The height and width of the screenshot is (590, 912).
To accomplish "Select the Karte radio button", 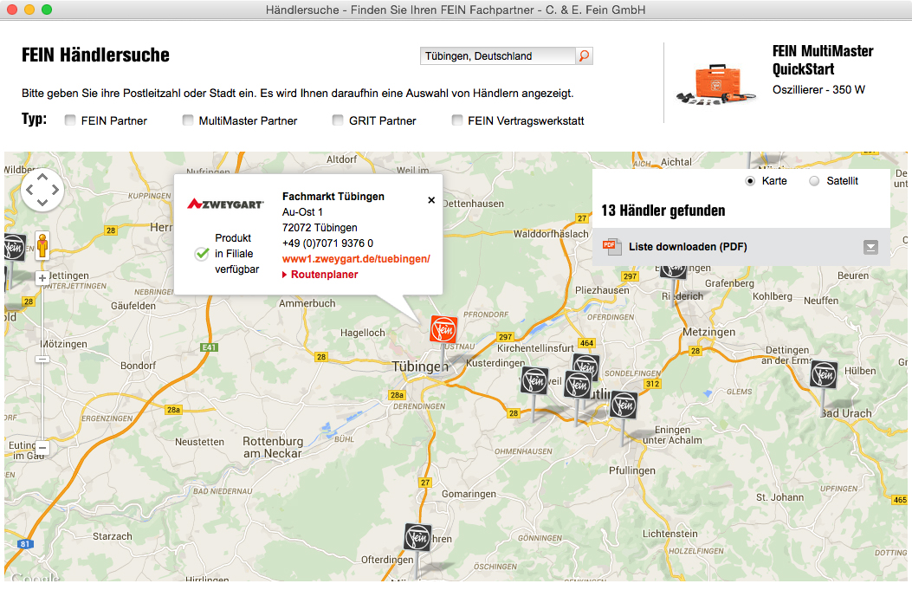I will pyautogui.click(x=750, y=181).
